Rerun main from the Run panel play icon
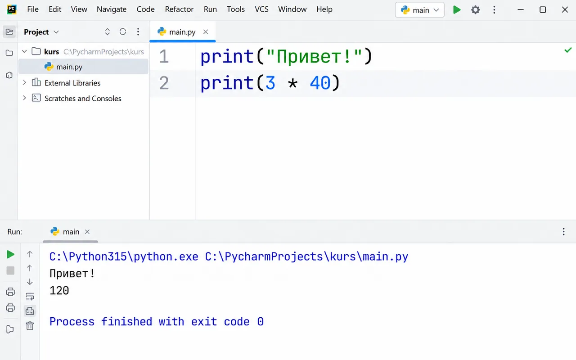576x360 pixels. coord(10,255)
